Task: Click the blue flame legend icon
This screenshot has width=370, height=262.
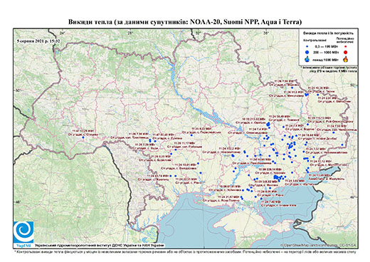Action: pos(307,59)
